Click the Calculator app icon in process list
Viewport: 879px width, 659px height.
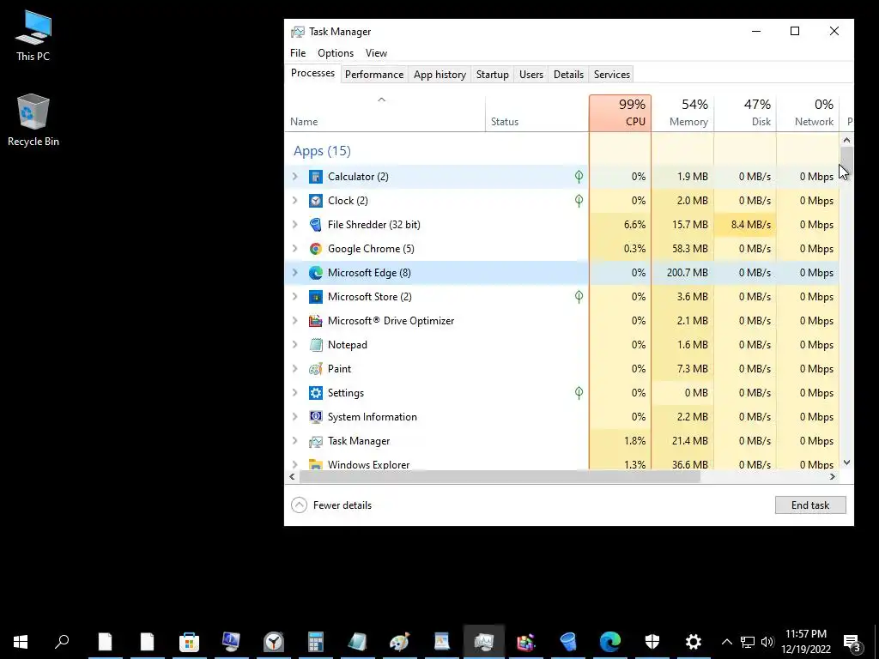(x=316, y=177)
